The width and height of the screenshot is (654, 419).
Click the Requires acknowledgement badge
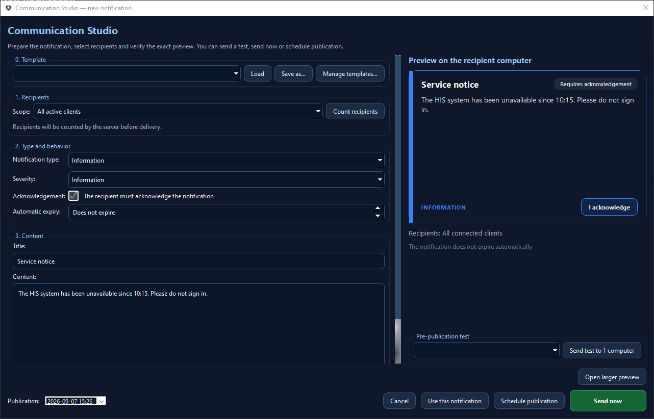(596, 84)
